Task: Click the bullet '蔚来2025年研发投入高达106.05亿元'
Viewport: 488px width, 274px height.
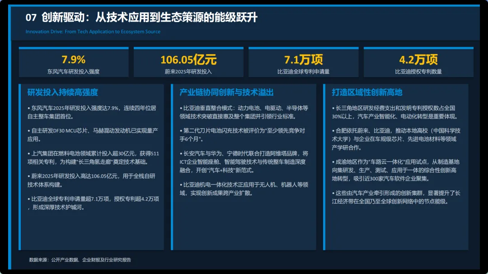Action: click(91, 180)
